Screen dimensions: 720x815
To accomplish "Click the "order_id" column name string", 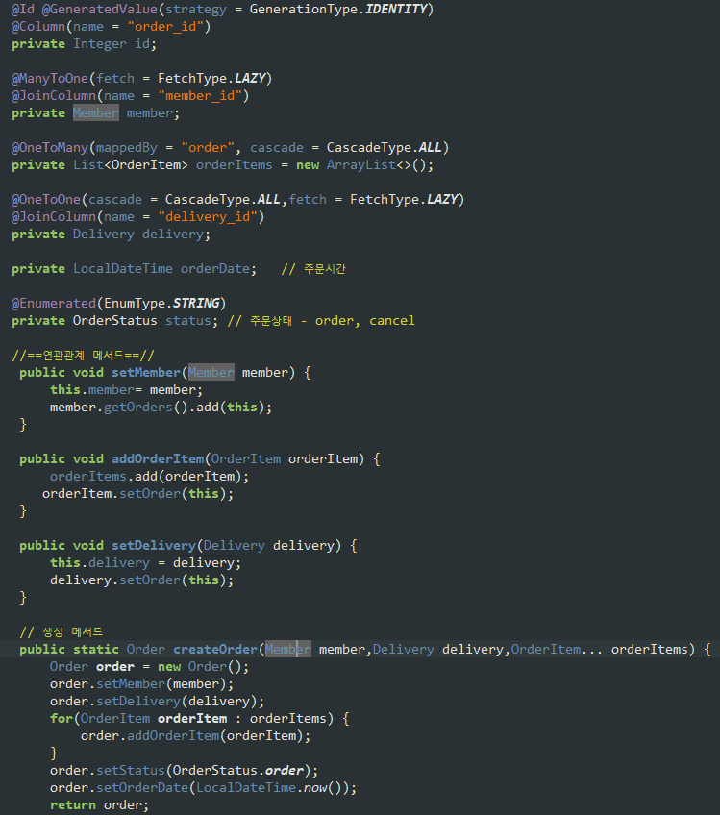I will [x=165, y=27].
